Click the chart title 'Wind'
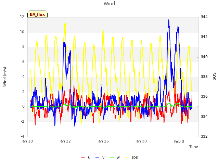The width and height of the screenshot is (219, 164). pyautogui.click(x=109, y=3)
